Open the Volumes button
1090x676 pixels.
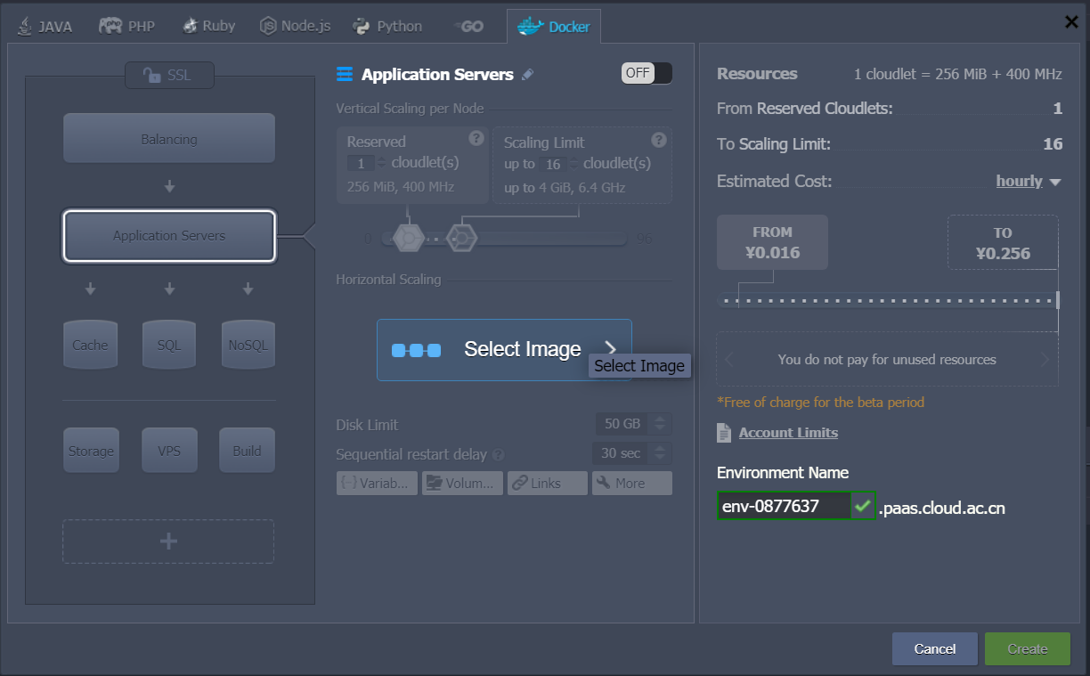[462, 483]
